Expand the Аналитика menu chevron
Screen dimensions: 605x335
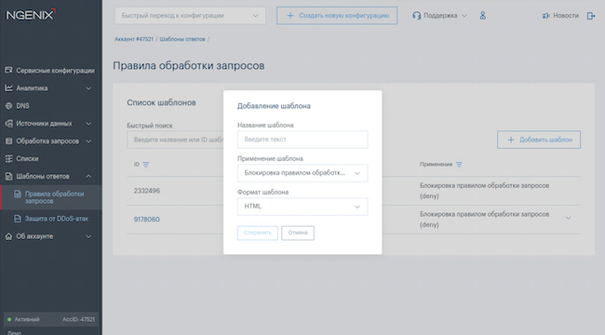88,88
